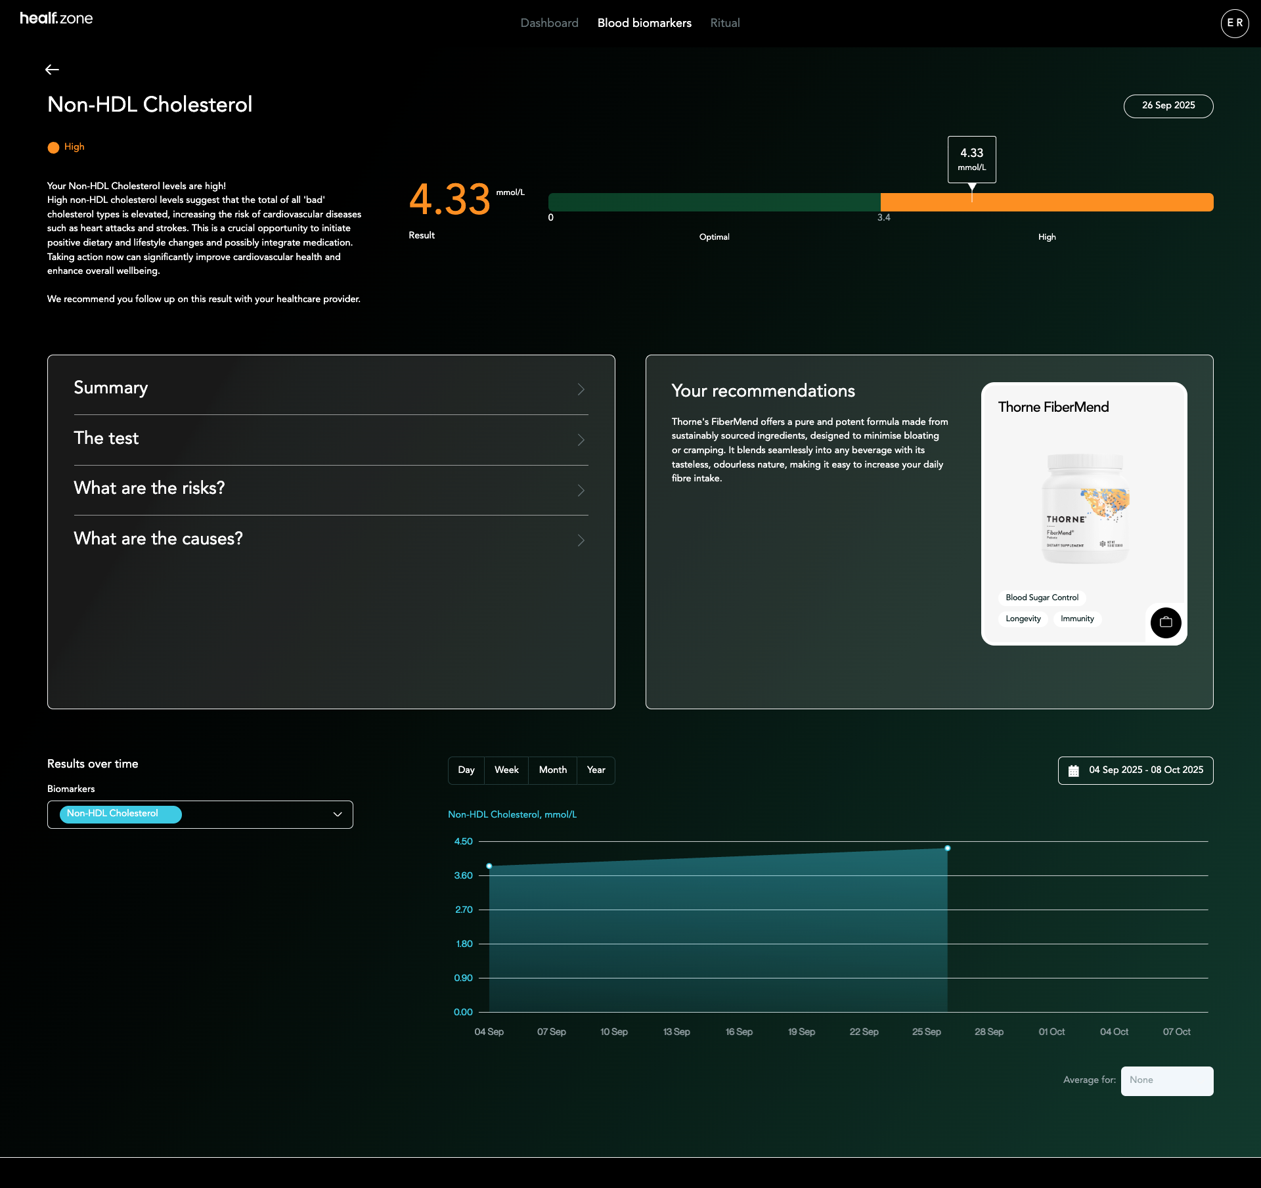Switch to the Dashboard page

point(549,23)
